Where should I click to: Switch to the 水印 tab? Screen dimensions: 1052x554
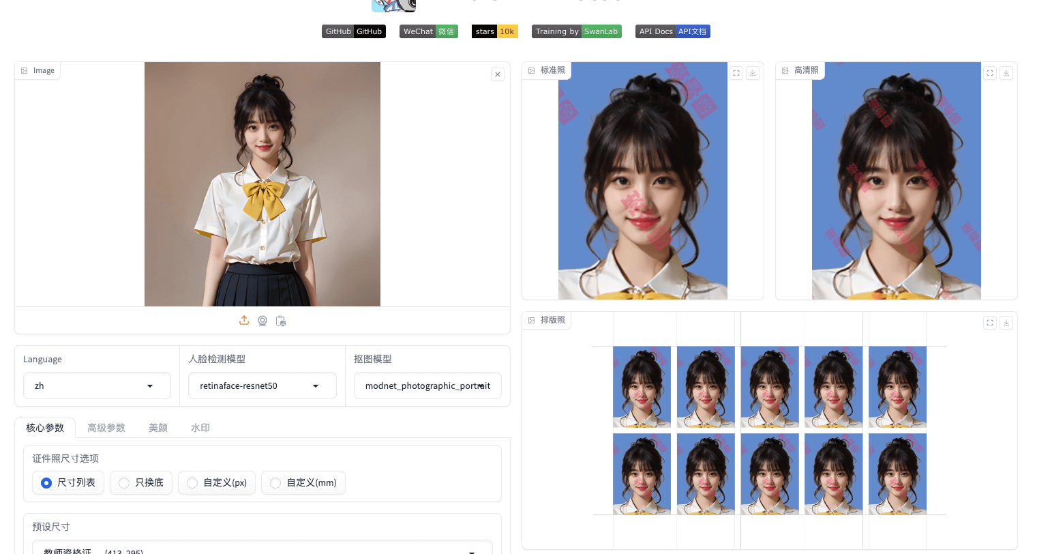coord(200,428)
